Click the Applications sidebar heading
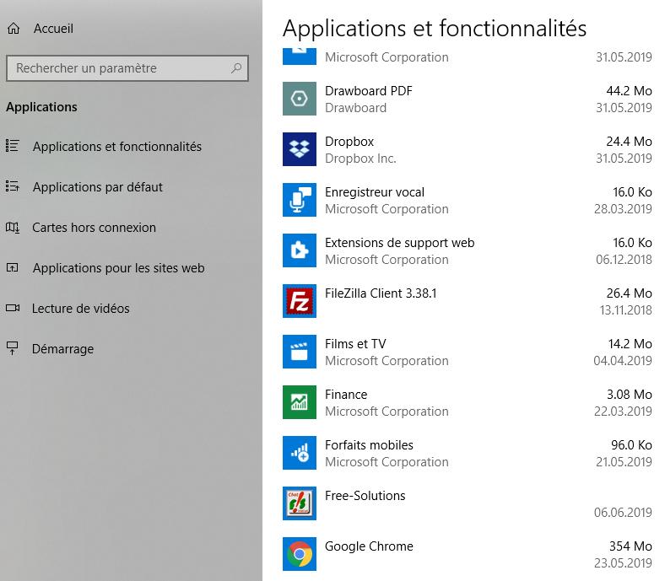This screenshot has height=581, width=665. 41,107
